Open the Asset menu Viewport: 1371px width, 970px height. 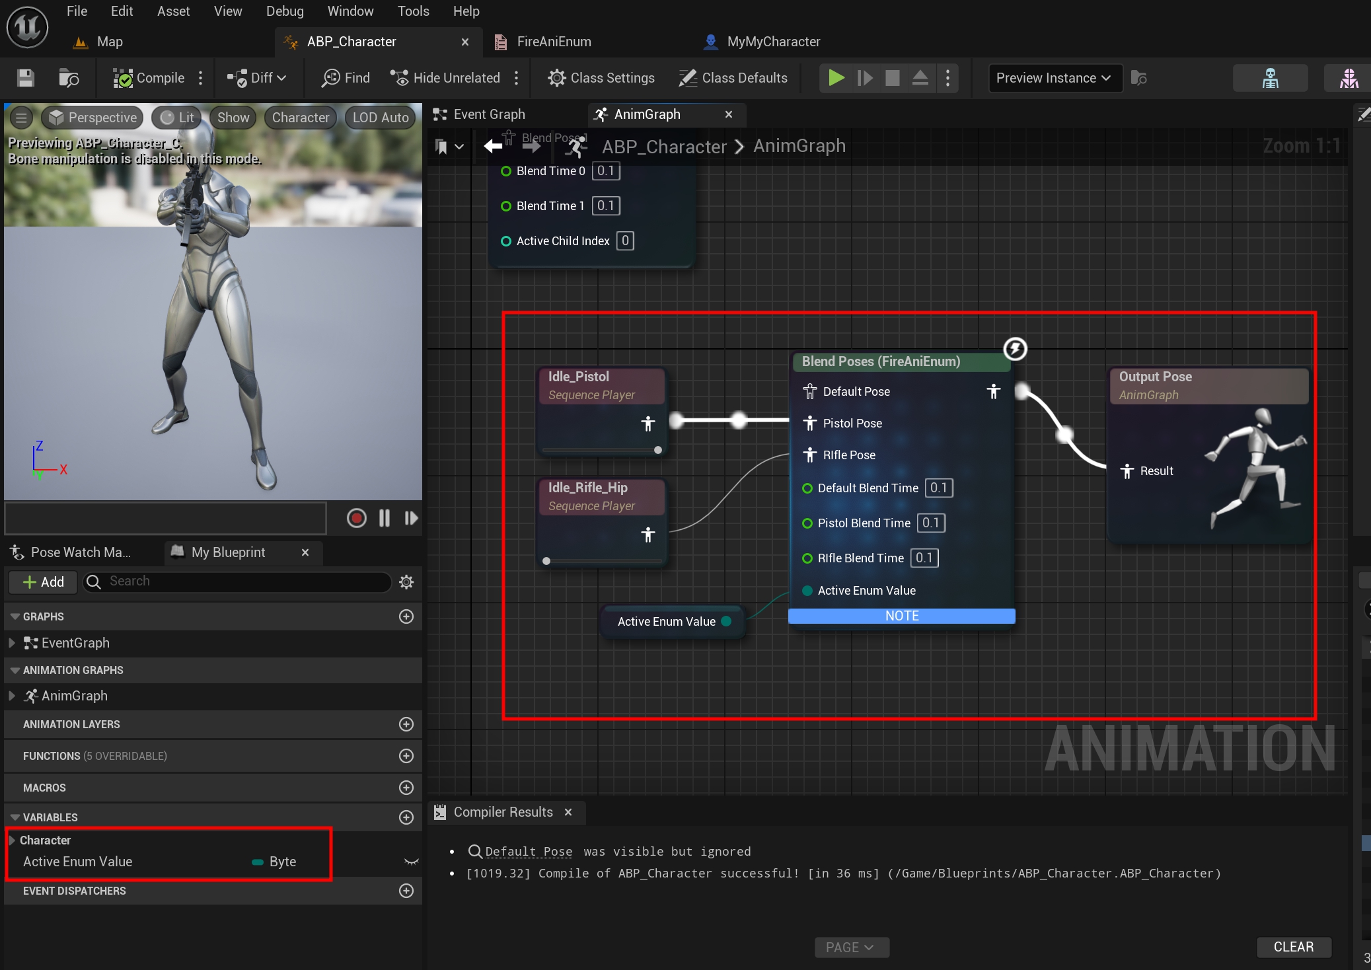point(173,11)
